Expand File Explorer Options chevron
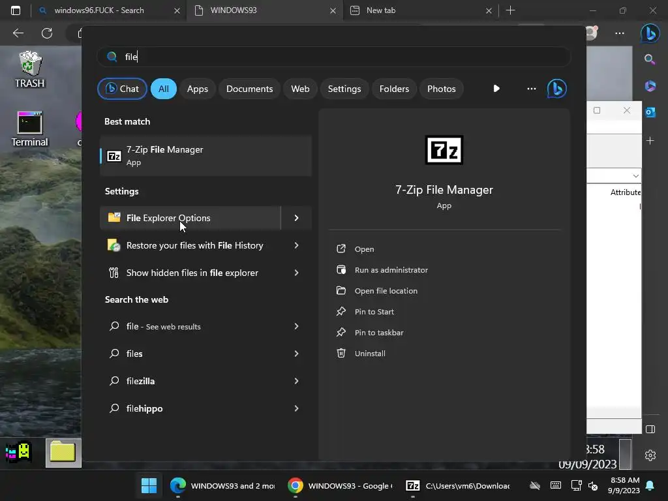Image resolution: width=668 pixels, height=501 pixels. pos(297,218)
